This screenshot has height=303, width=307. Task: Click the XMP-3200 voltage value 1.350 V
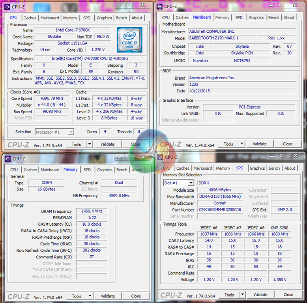[x=280, y=280]
